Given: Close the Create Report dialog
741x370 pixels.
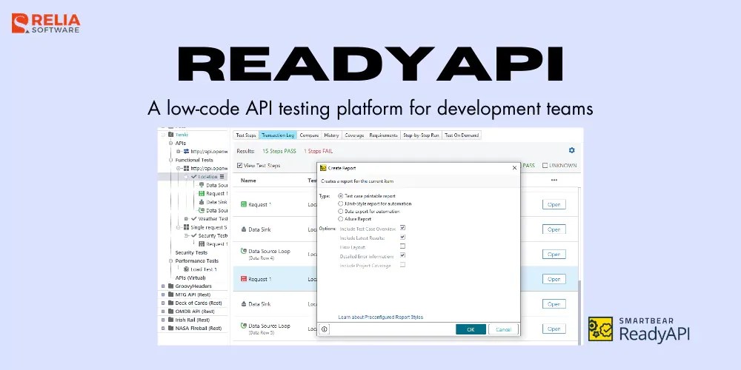Looking at the screenshot, I should pos(515,167).
